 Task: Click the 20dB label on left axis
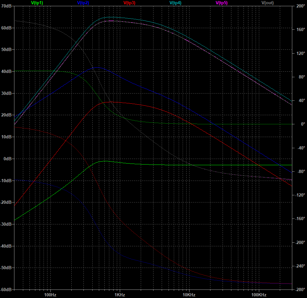click(x=7, y=115)
